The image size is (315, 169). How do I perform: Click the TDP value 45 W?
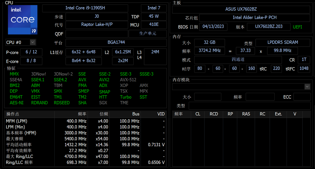(154, 16)
